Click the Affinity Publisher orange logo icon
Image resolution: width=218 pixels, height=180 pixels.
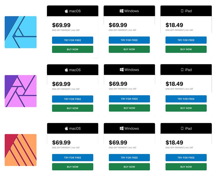click(x=21, y=150)
